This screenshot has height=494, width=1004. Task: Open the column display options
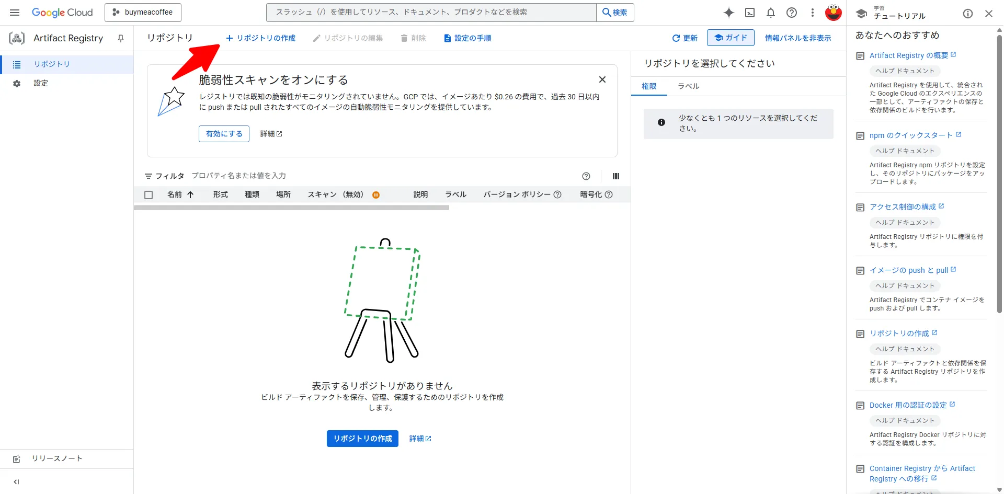[x=615, y=176]
